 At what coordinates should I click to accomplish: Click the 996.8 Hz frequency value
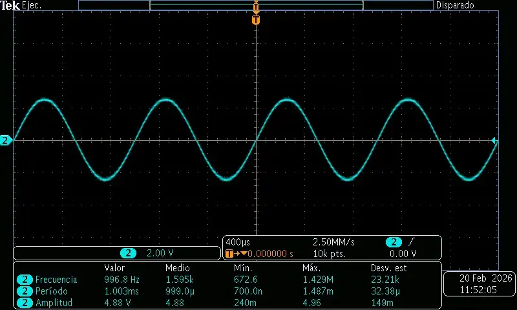click(x=121, y=280)
